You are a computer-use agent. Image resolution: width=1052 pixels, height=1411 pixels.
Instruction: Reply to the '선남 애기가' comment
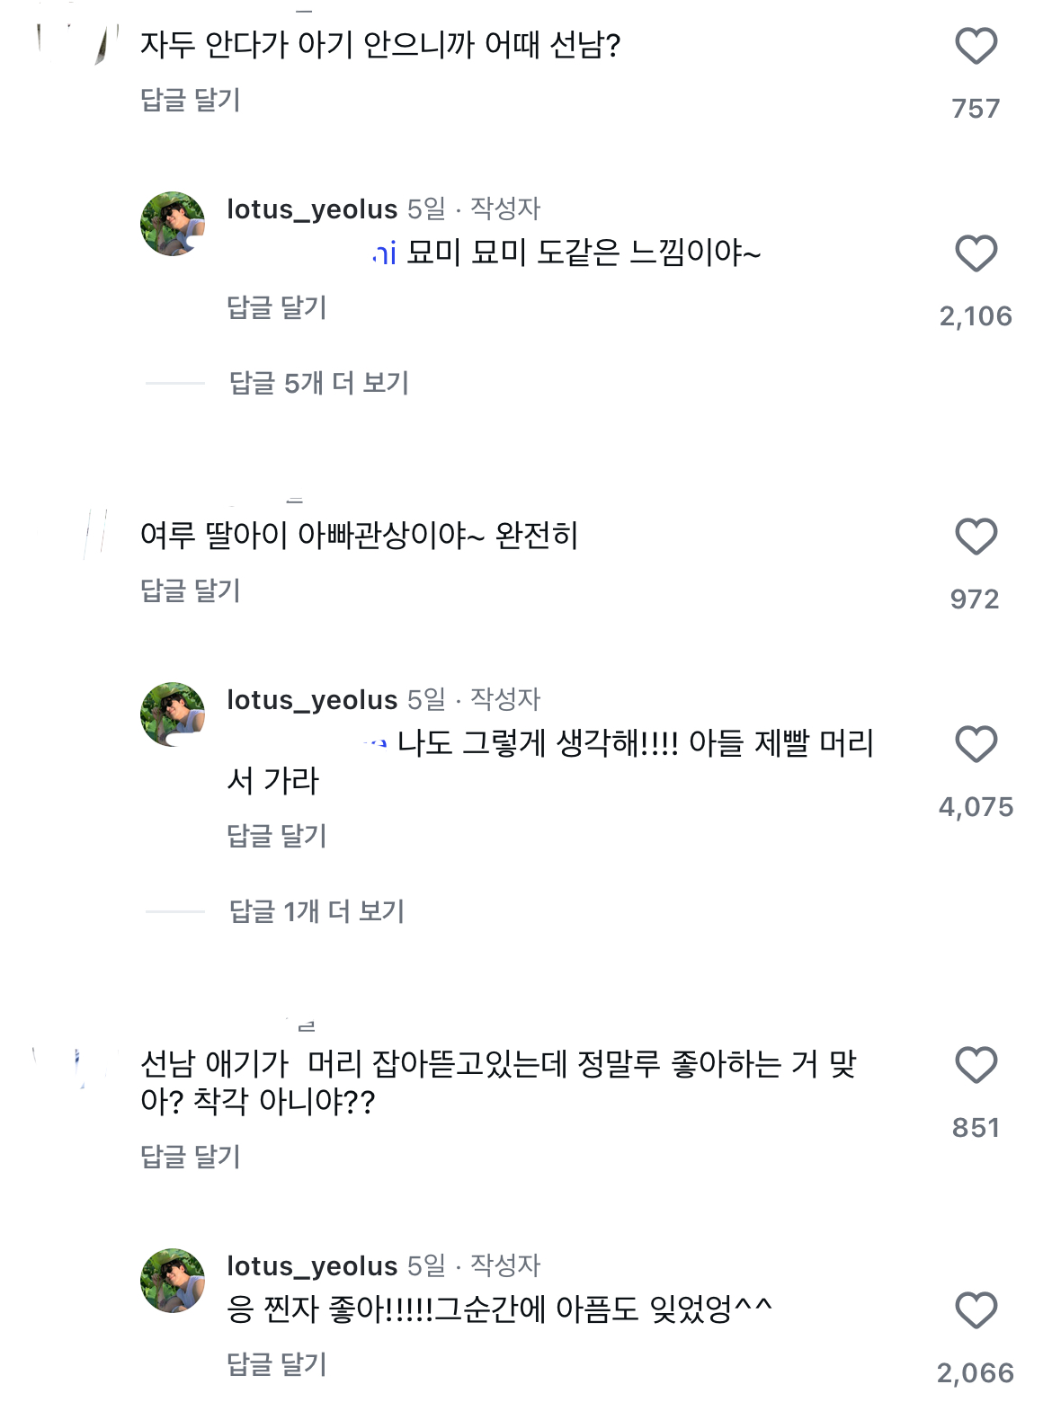[191, 1157]
